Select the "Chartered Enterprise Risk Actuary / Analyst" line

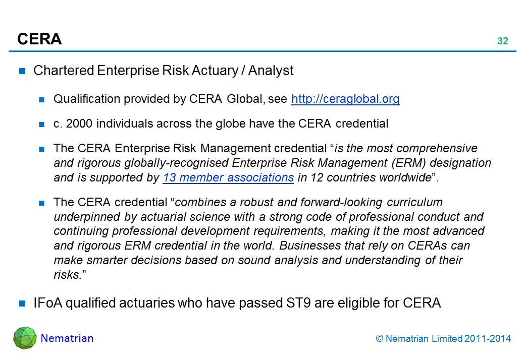[x=163, y=71]
